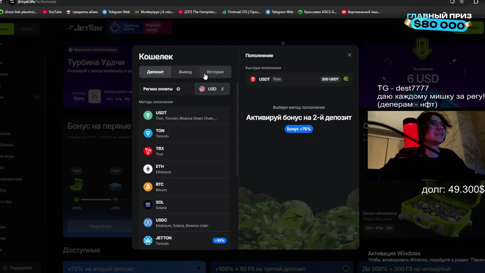Click the green lightning icon after 200 USDT
The height and width of the screenshot is (273, 485).
coord(346,79)
